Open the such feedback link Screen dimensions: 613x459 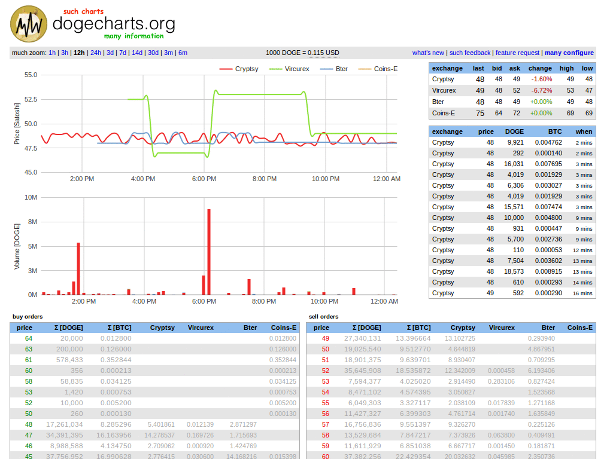coord(470,53)
